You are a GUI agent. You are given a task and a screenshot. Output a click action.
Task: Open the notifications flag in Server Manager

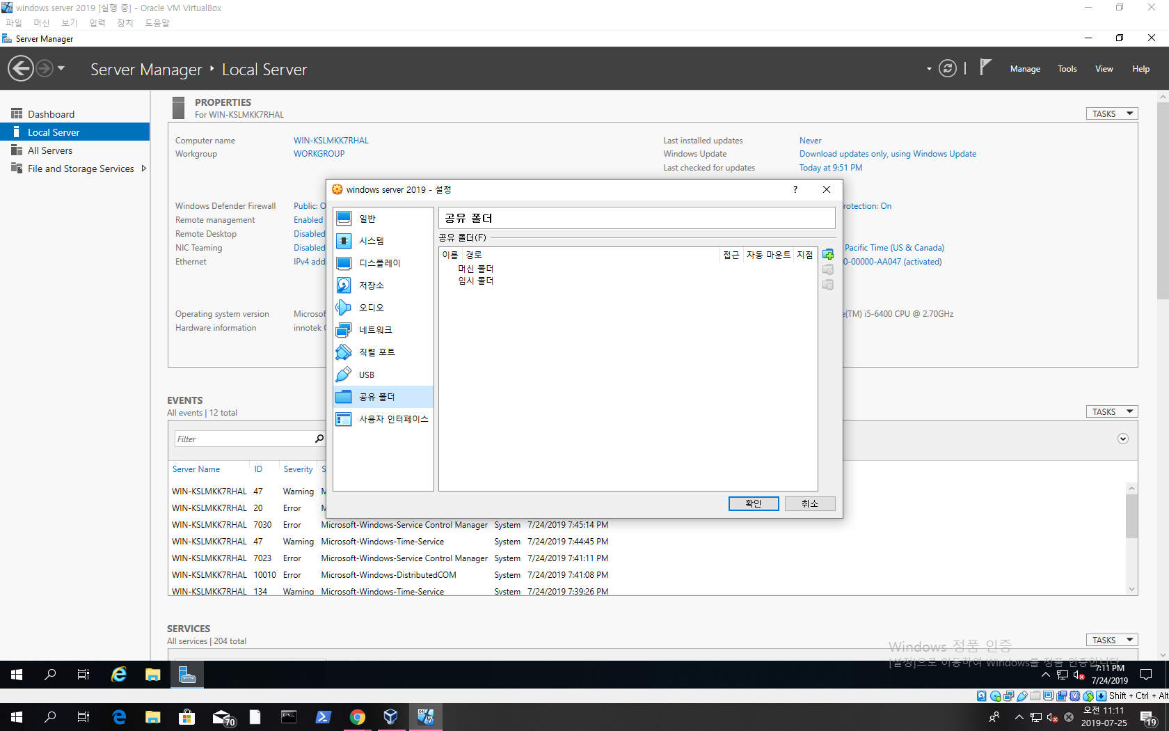click(985, 68)
